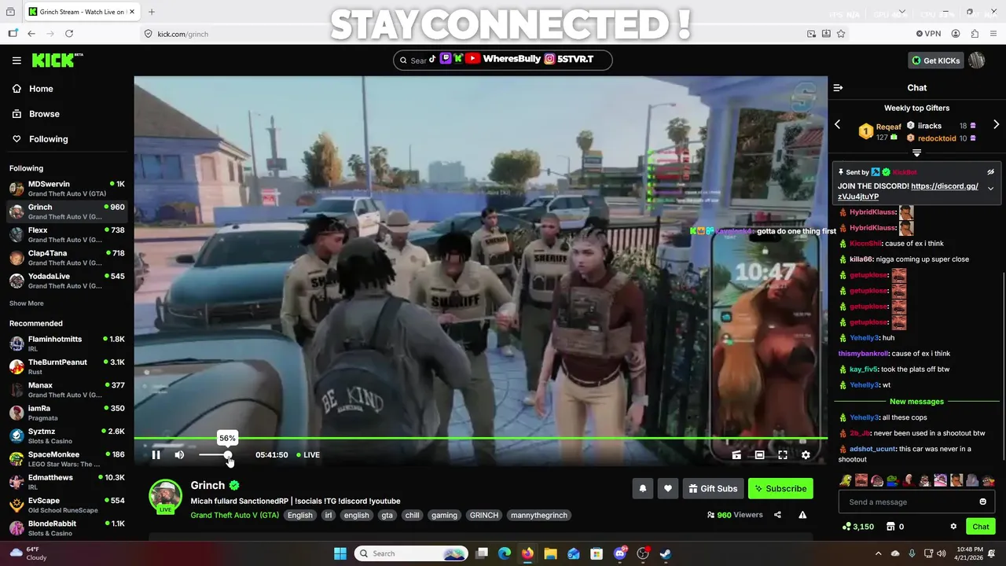Open a new browser tab
This screenshot has height=566, width=1006.
click(x=152, y=12)
